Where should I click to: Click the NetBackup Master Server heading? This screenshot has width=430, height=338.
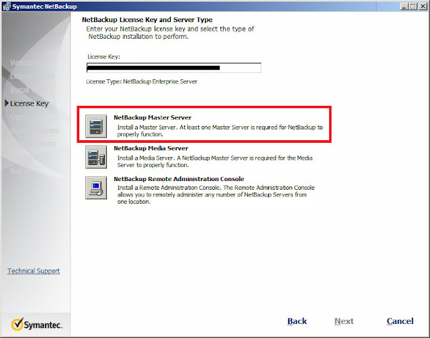(x=153, y=117)
